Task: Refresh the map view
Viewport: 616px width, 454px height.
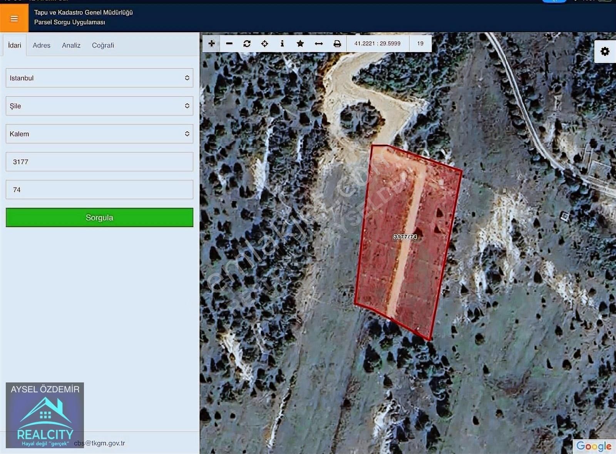Action: pos(247,43)
